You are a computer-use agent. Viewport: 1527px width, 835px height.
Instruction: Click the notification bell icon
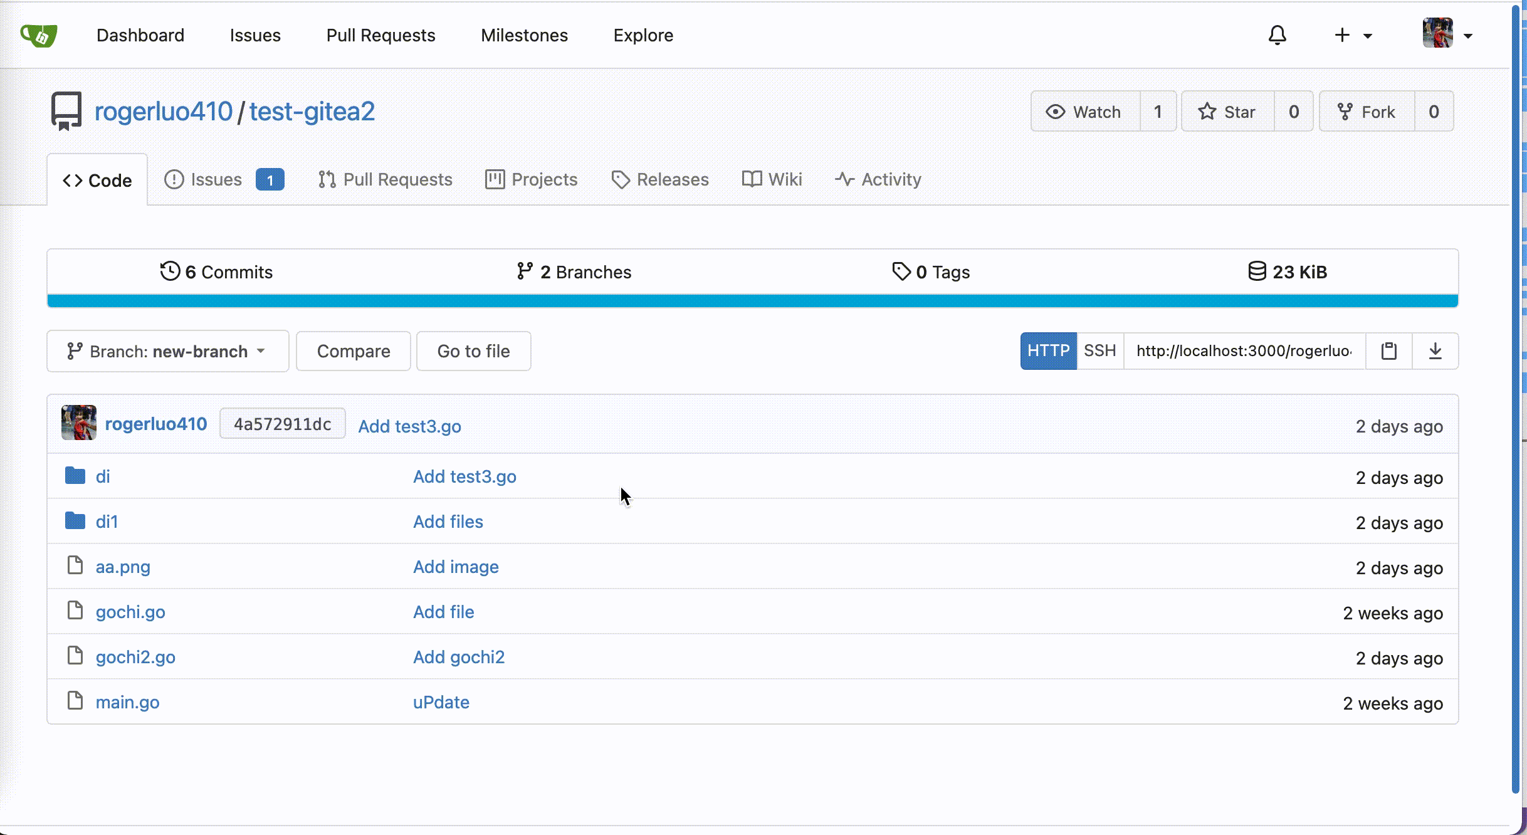(1278, 35)
